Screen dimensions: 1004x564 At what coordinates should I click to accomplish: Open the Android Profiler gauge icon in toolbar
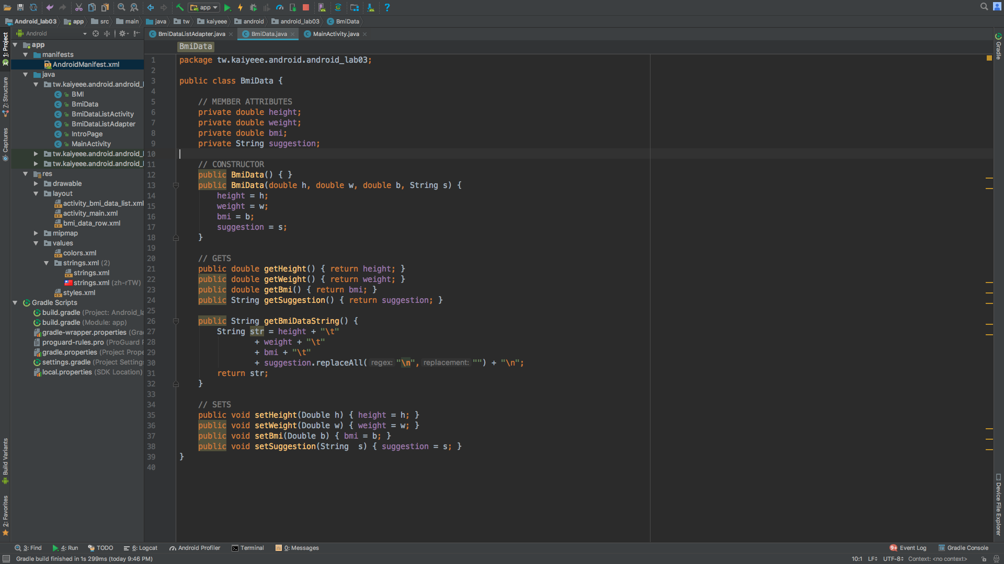pyautogui.click(x=280, y=7)
